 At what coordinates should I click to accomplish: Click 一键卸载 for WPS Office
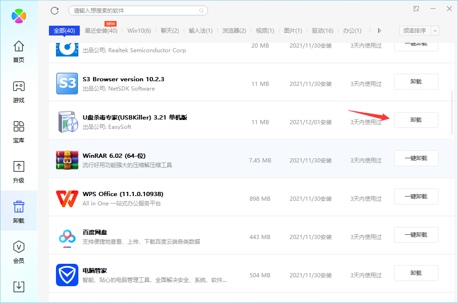416,197
